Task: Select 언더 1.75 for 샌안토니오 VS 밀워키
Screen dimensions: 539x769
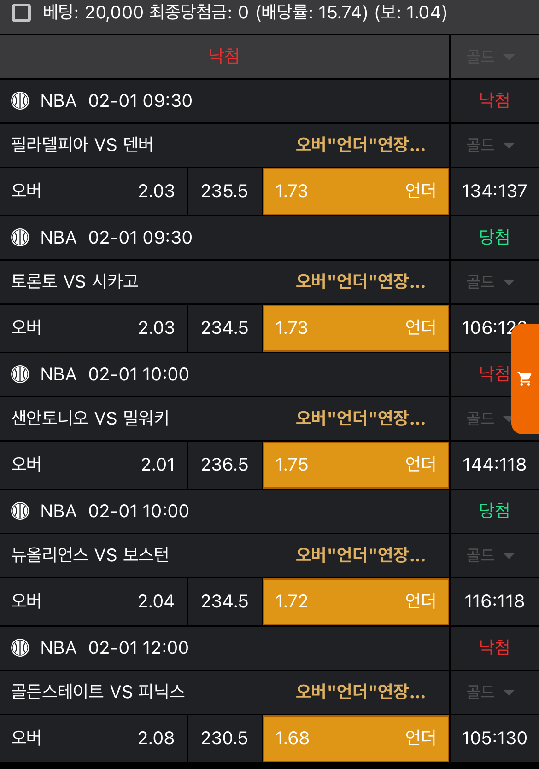Action: [x=356, y=465]
